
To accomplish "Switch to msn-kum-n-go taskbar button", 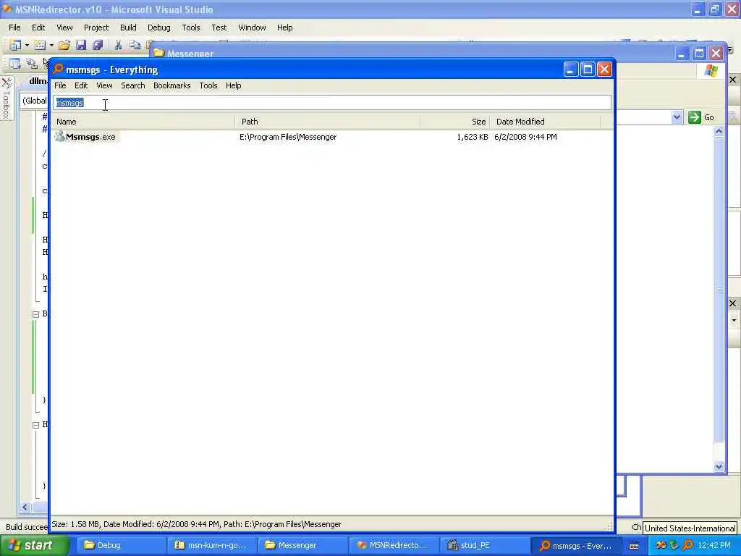I will pos(211,545).
